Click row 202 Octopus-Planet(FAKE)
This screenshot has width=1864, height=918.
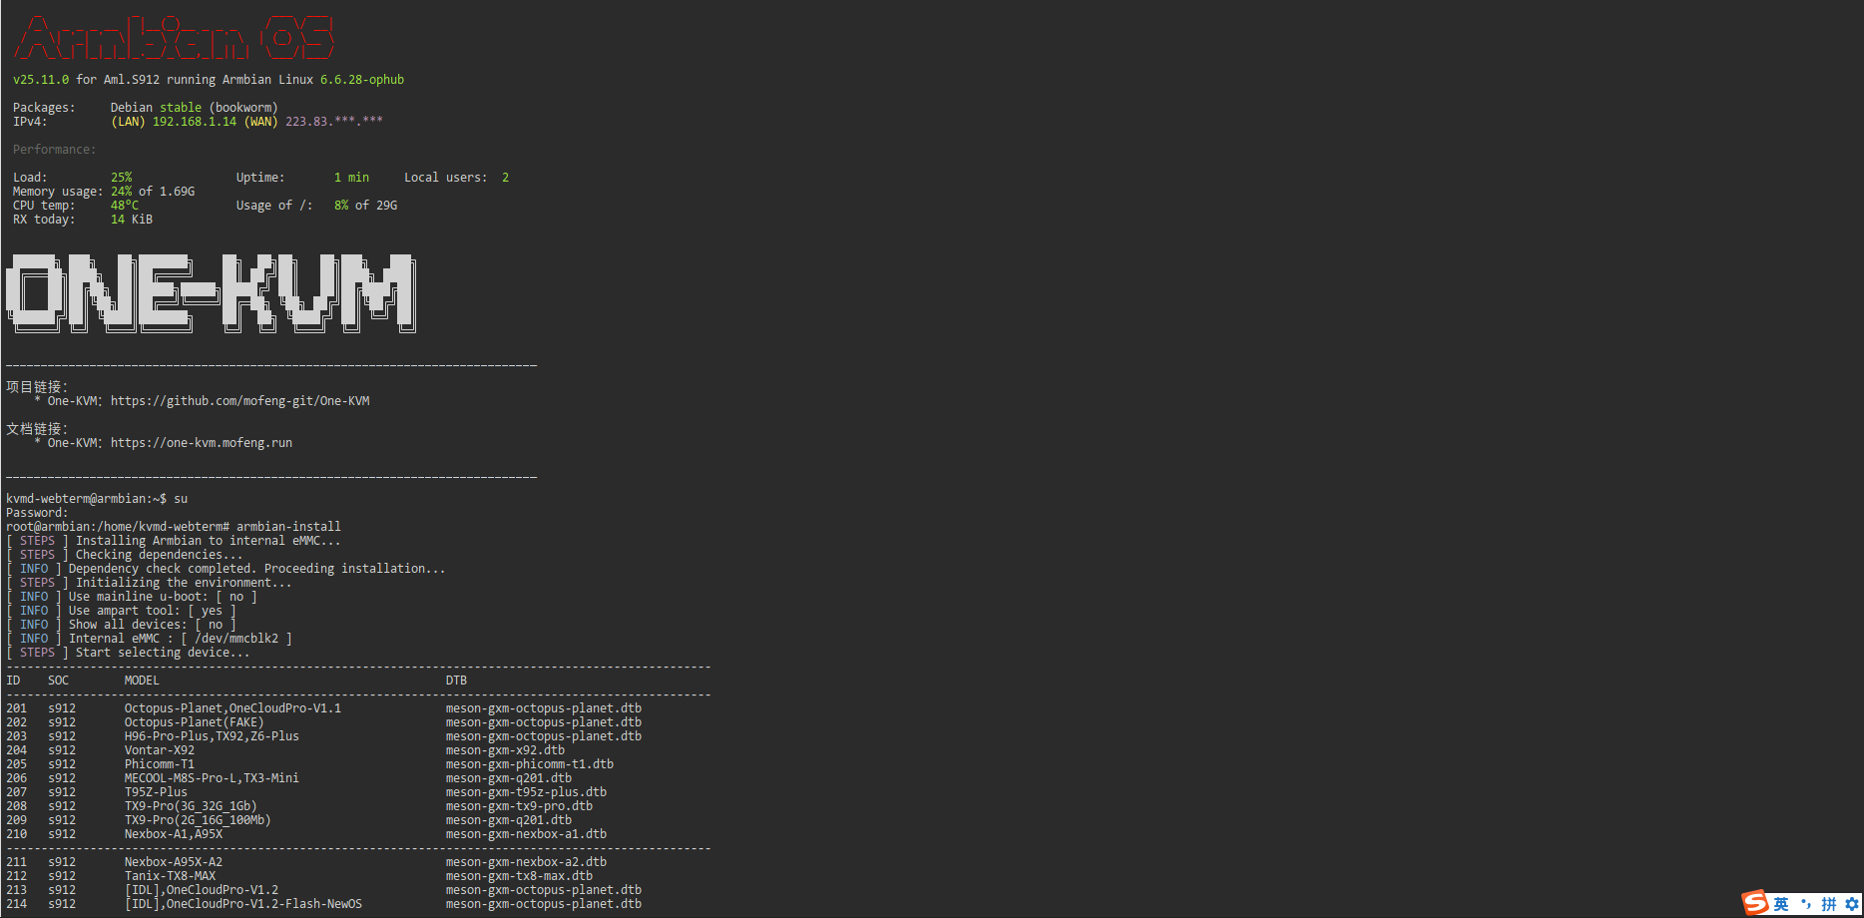(x=324, y=722)
